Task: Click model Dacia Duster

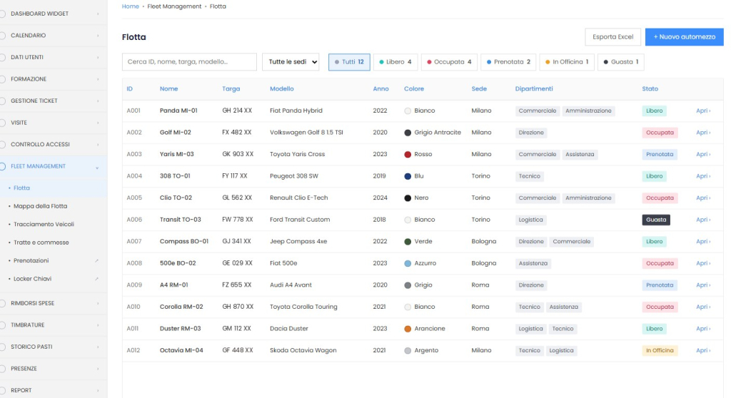Action: 288,329
